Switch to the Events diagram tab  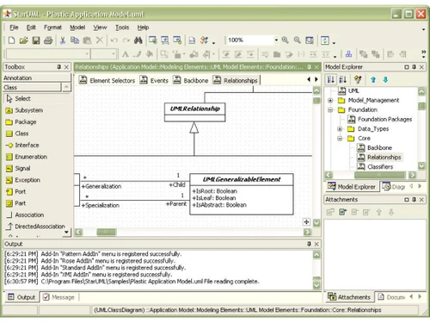(154, 80)
